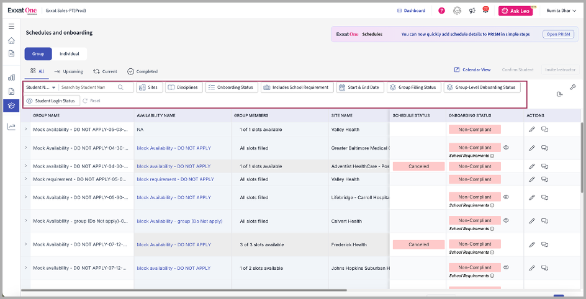
Task: Click the wrench settings icon above table
Action: 572,87
